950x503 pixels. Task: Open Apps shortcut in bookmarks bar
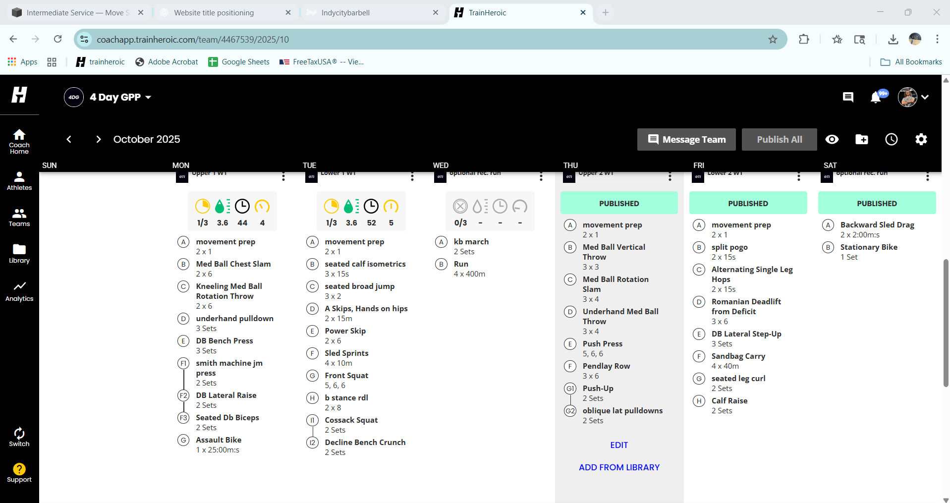(x=23, y=62)
